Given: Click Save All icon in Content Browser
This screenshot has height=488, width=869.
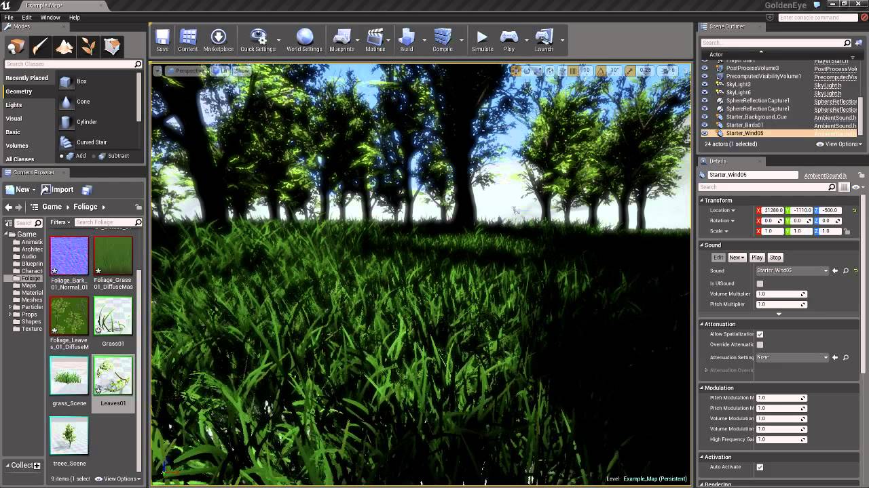Looking at the screenshot, I should point(87,190).
